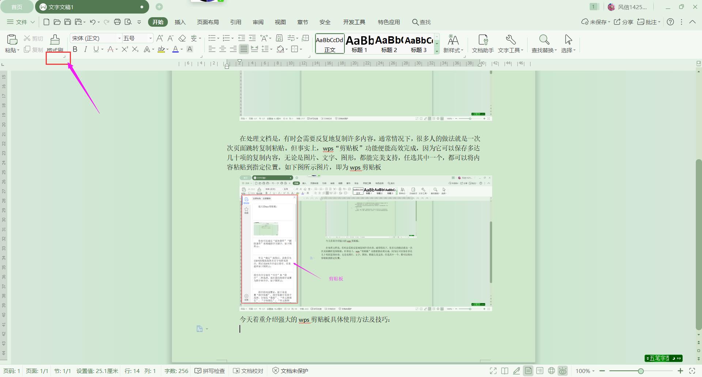
Task: Click the zoom slider handle
Action: (641, 371)
